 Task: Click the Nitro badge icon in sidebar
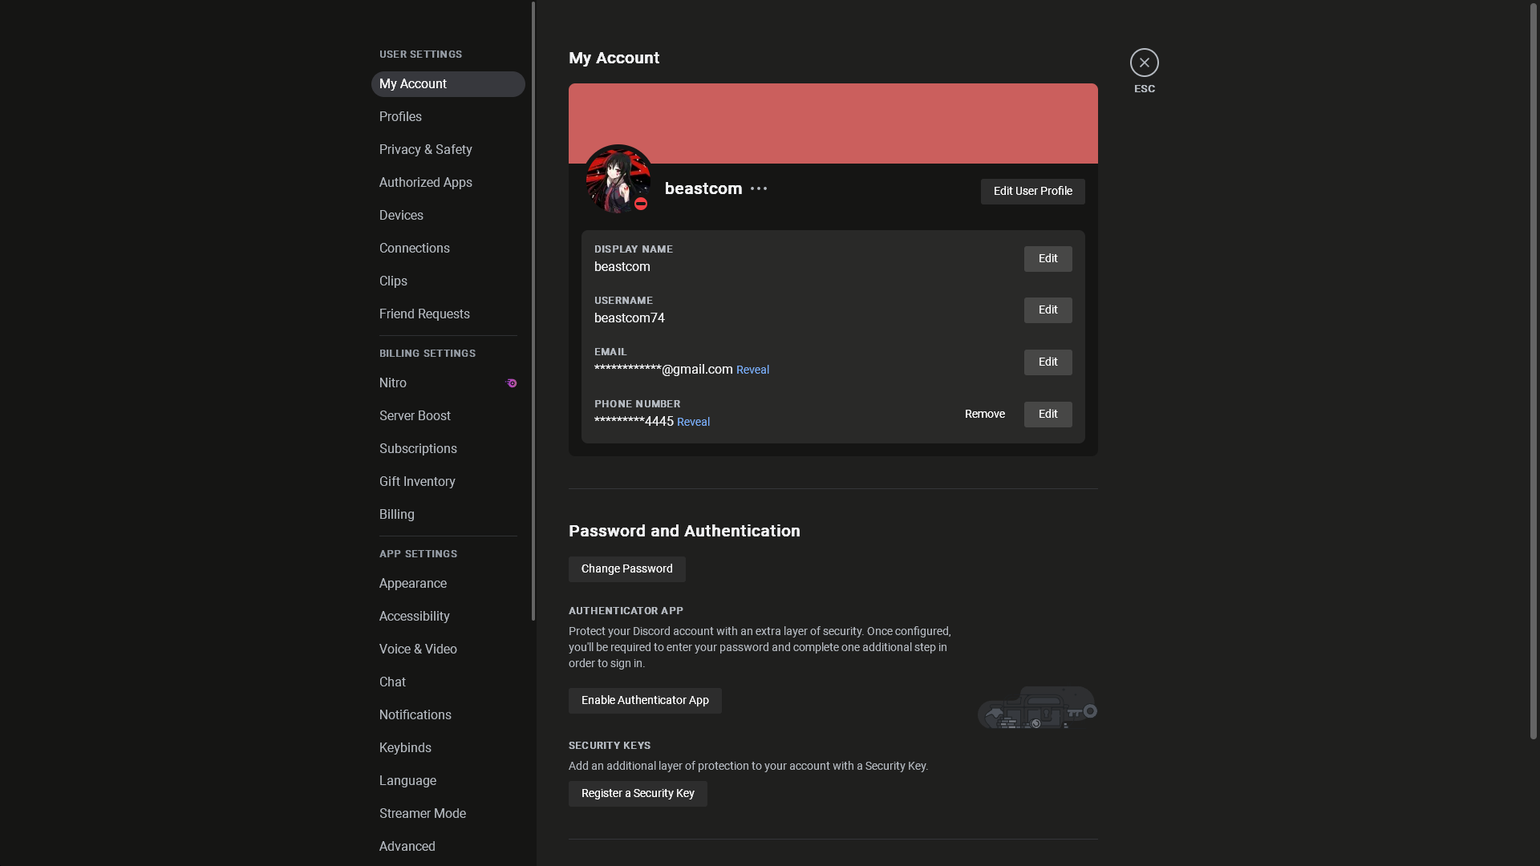511,383
